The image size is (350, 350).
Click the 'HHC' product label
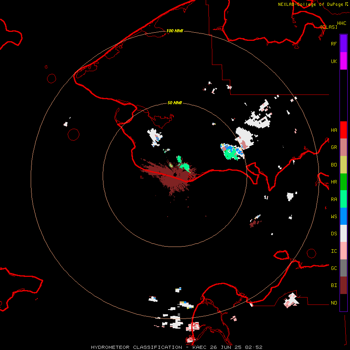click(341, 23)
